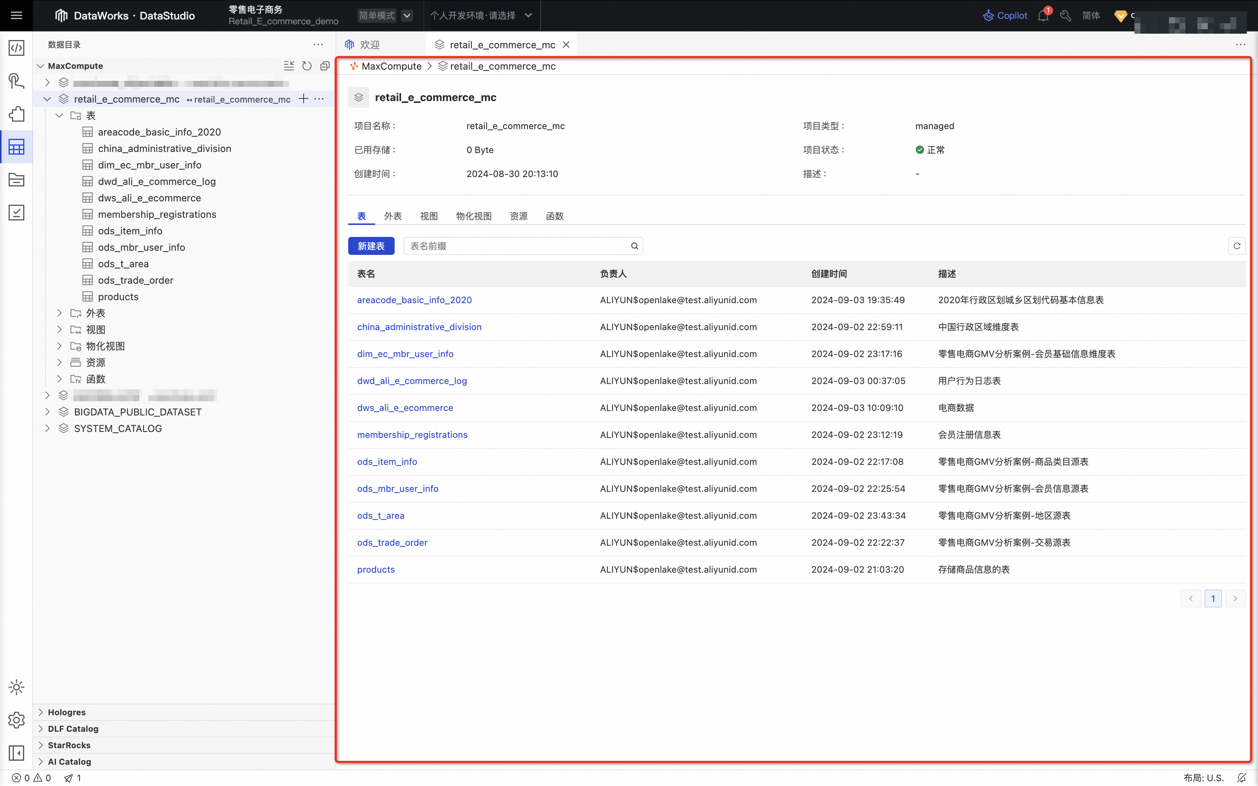
Task: Collapse the retail_e_commerce_mc tree node
Action: point(47,99)
